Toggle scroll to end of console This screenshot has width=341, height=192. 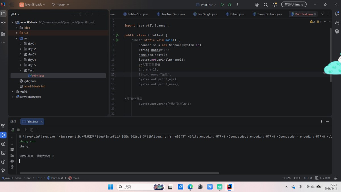12,155
